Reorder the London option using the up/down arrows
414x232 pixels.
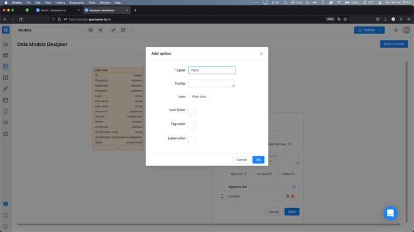click(x=223, y=196)
